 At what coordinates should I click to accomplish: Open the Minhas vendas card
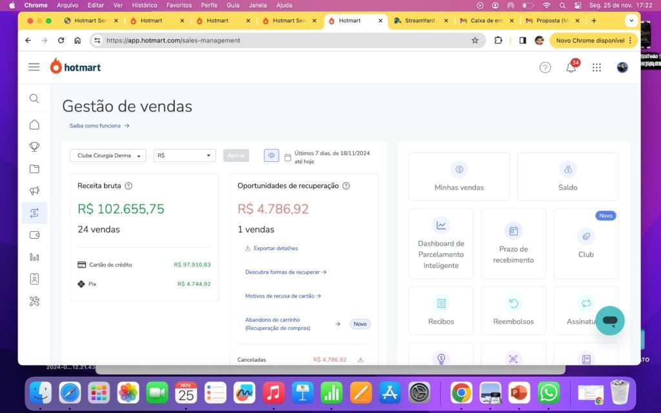459,176
